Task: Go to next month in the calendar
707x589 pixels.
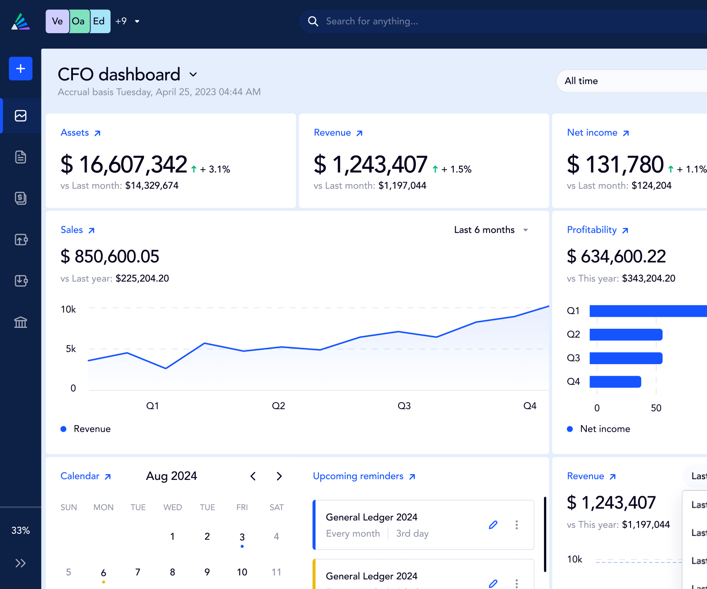Action: point(279,476)
